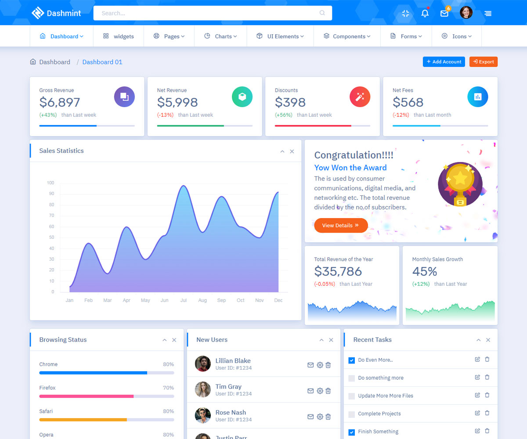
Task: Open the UI Elements dropdown
Action: click(280, 36)
